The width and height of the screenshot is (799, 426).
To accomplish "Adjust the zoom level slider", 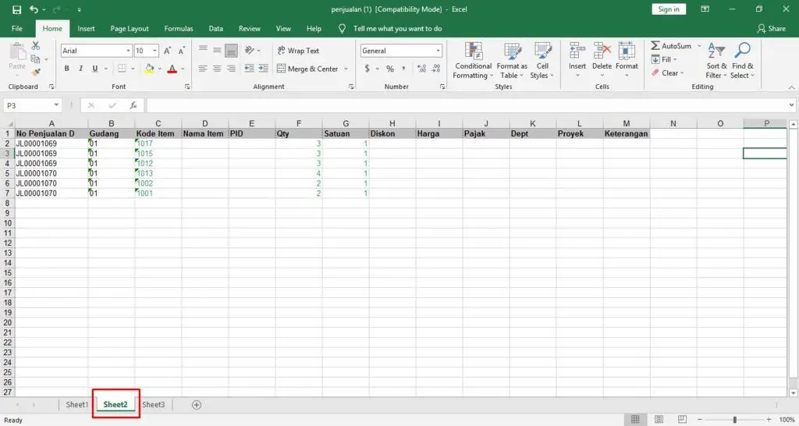I will 734,420.
